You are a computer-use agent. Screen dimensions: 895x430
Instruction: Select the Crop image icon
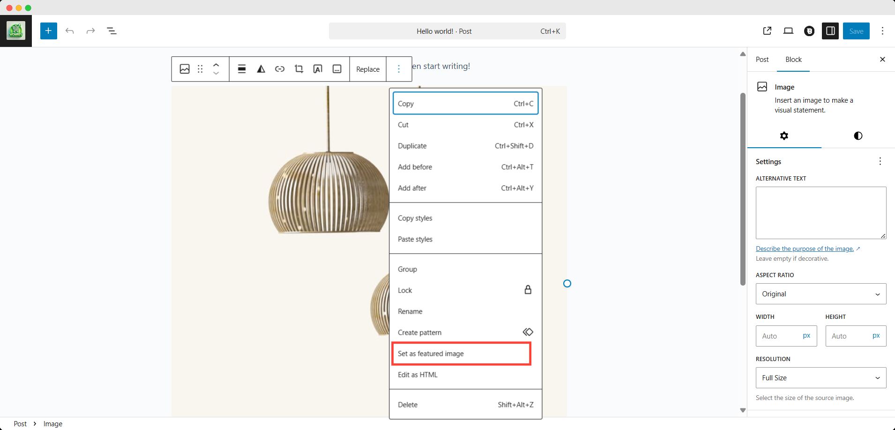point(298,69)
